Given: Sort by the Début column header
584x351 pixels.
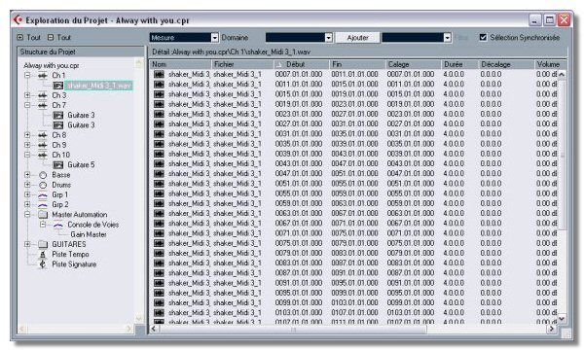Looking at the screenshot, I should point(302,65).
